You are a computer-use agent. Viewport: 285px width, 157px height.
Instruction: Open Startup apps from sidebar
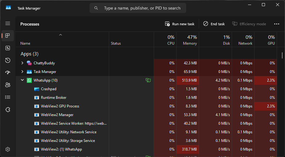[8, 73]
